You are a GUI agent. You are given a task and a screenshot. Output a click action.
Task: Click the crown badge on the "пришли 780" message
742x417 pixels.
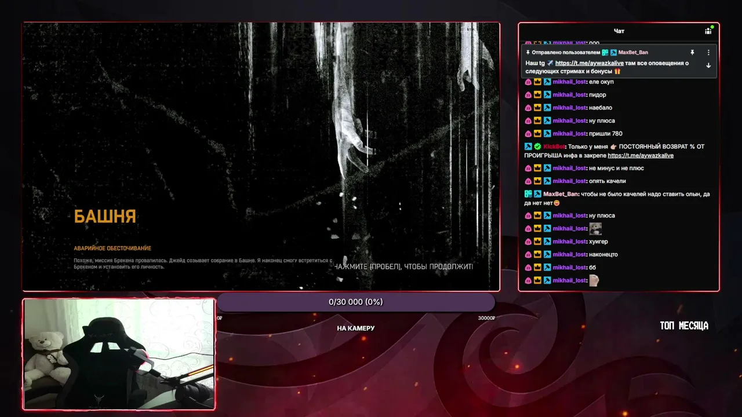coord(537,134)
